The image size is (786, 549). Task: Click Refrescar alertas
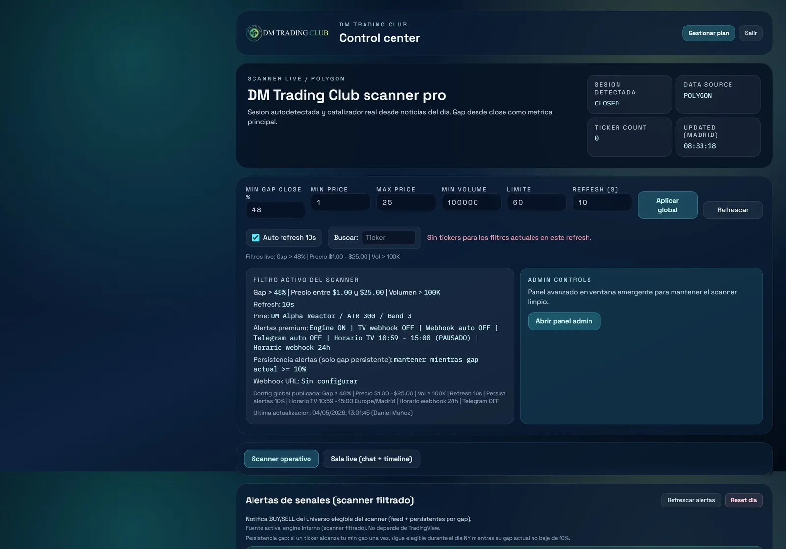coord(691,500)
